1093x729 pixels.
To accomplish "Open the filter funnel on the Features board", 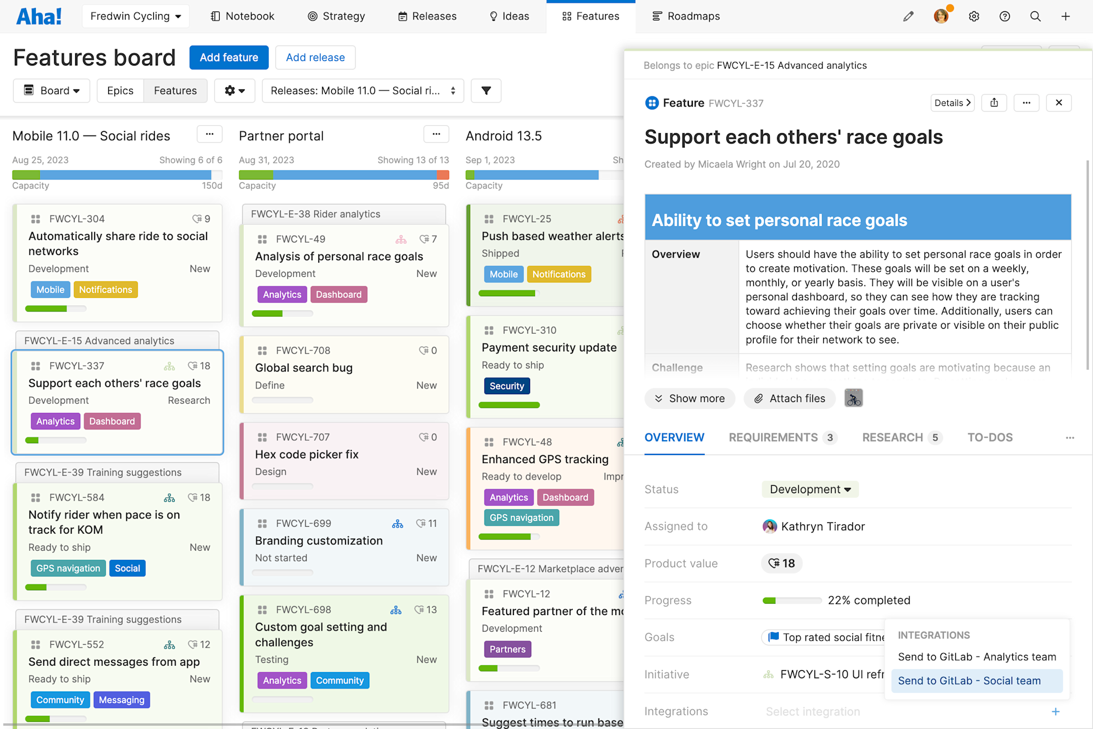I will pos(486,91).
